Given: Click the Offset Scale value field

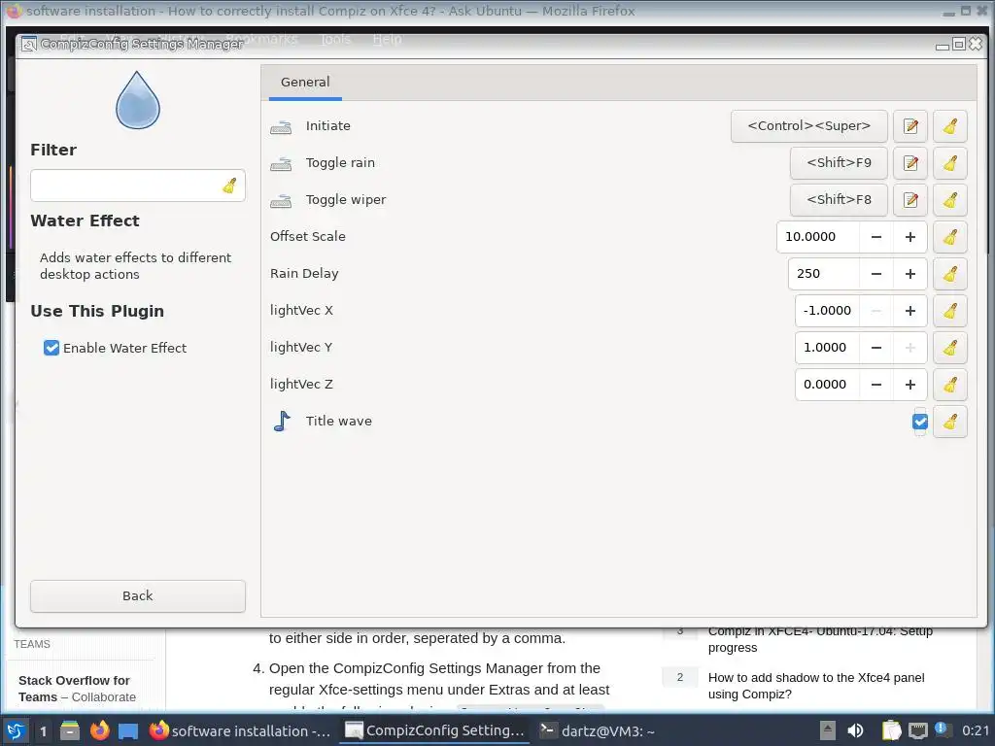Looking at the screenshot, I should [818, 237].
